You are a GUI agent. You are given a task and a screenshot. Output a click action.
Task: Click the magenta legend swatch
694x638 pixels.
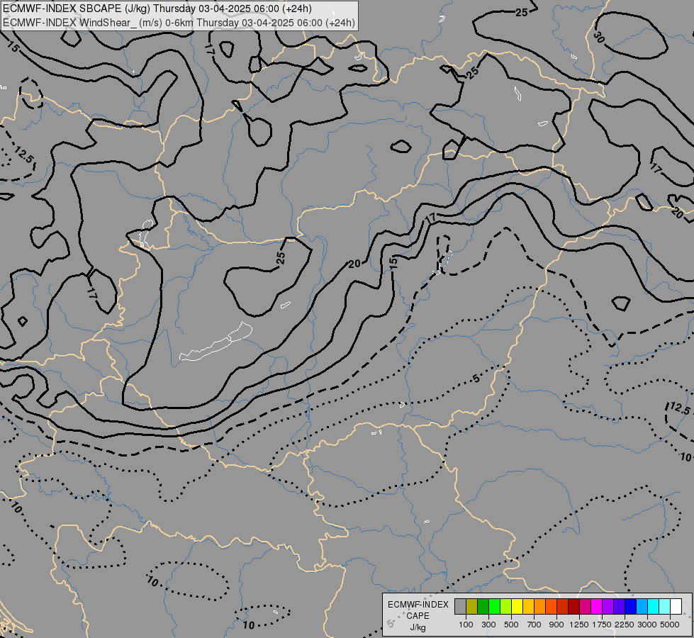coord(596,606)
